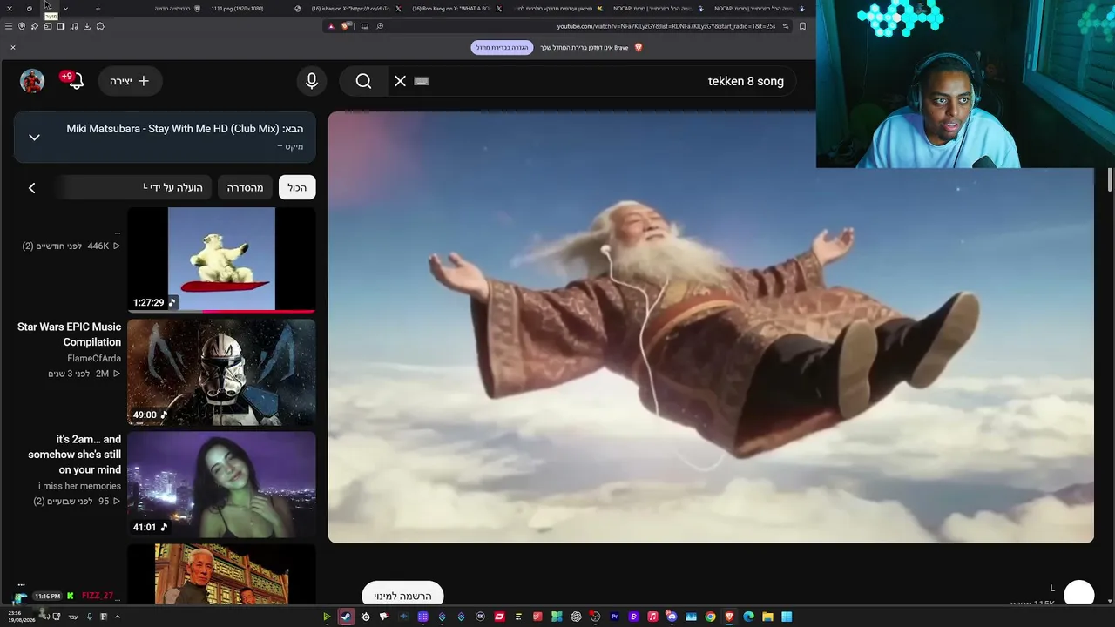This screenshot has height=627, width=1115.
Task: Open the media playlist music note icon
Action: pos(74,26)
